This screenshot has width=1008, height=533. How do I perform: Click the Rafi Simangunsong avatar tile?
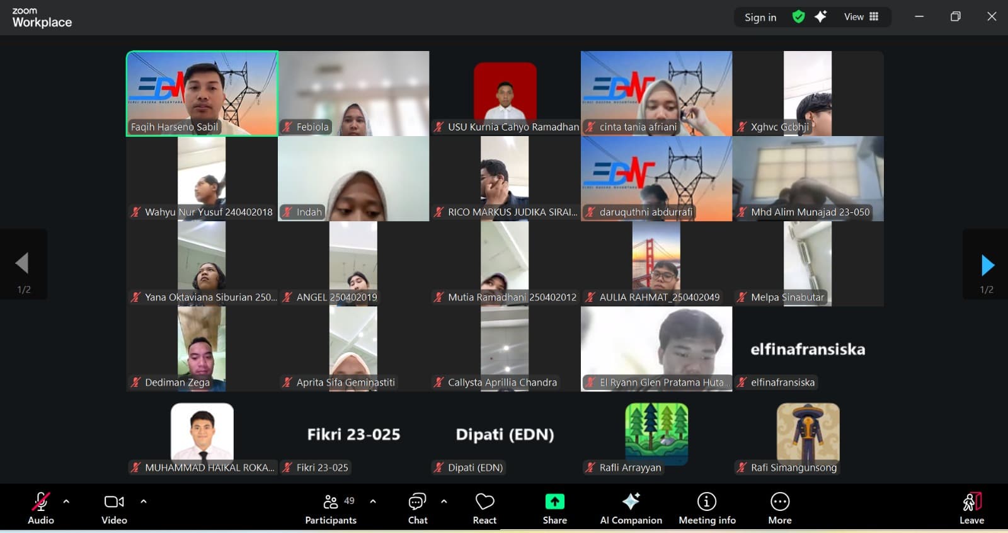coord(808,434)
